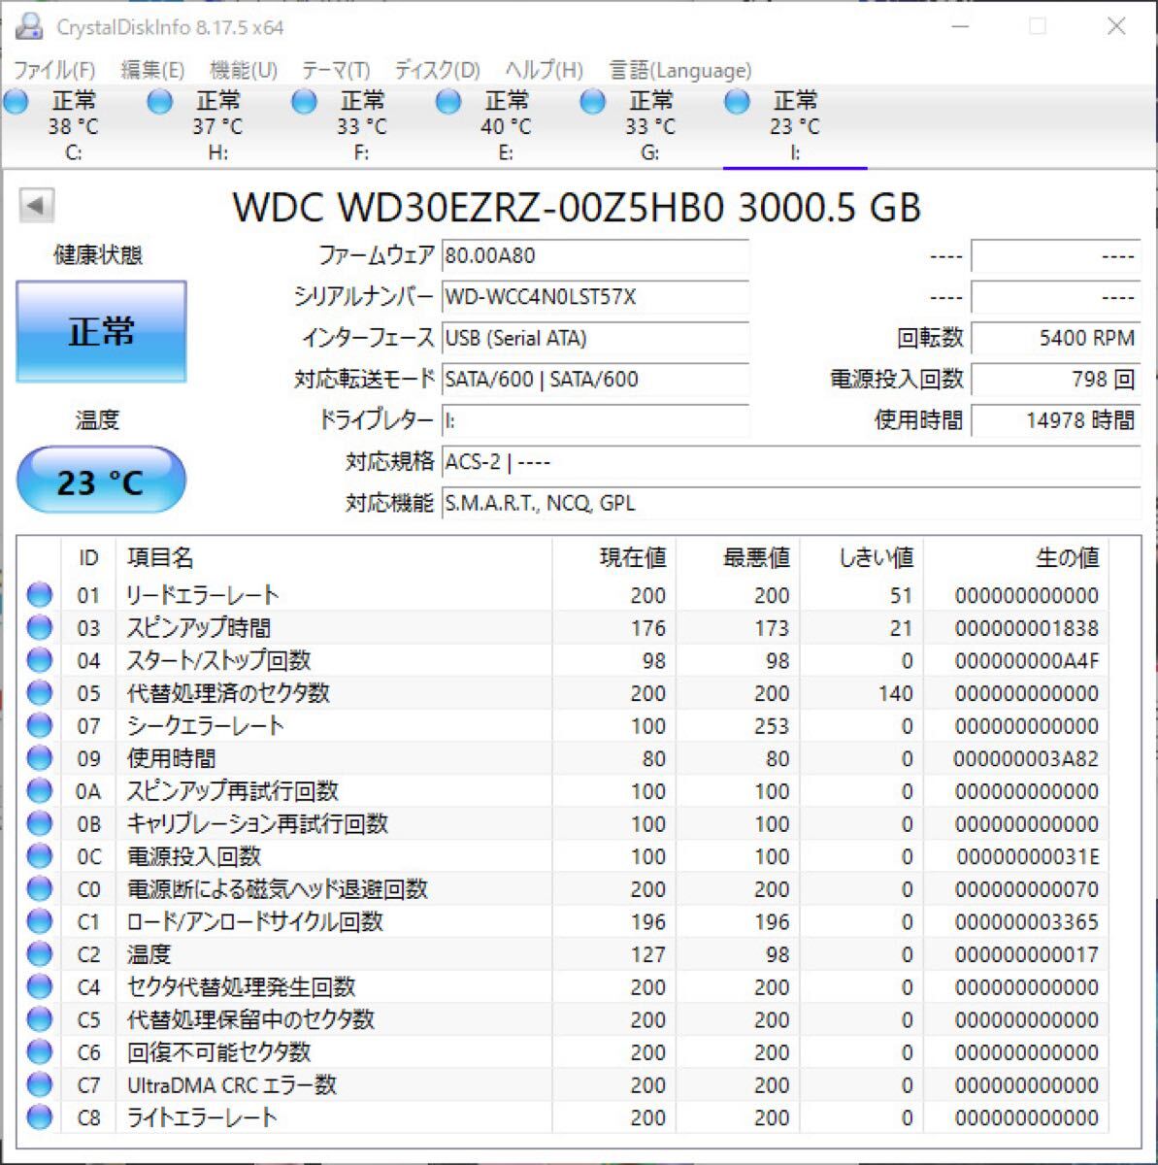Click the interface field USB (Serial ATA)
Image resolution: width=1158 pixels, height=1165 pixels.
coord(595,338)
